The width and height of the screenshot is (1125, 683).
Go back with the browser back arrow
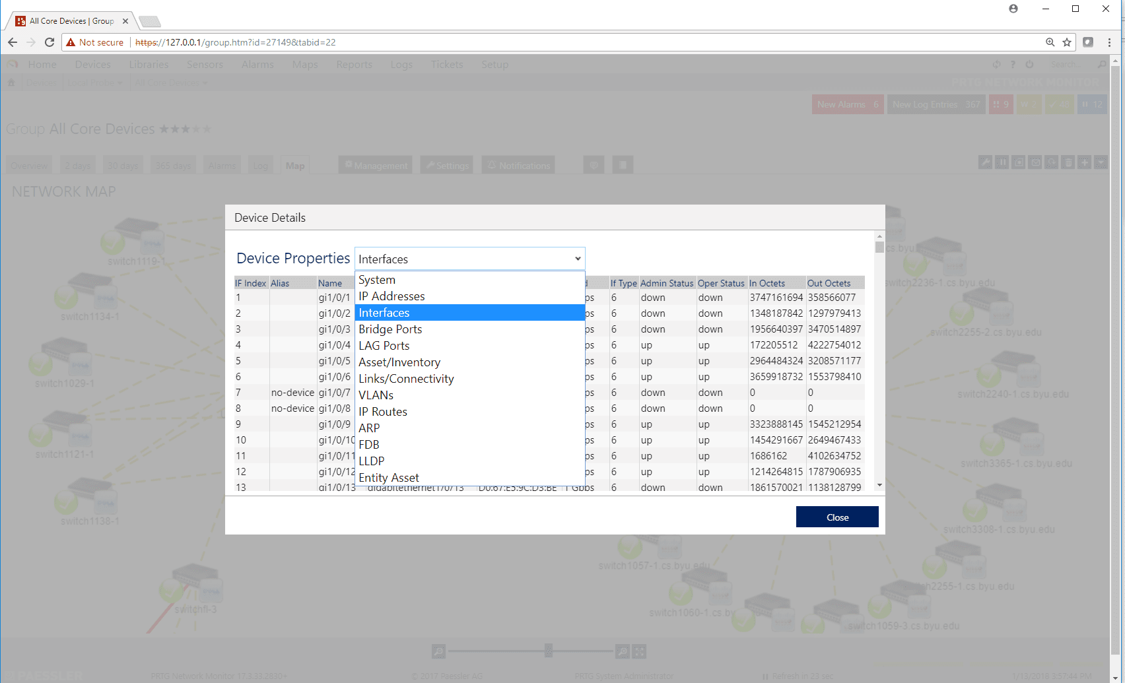coord(13,42)
